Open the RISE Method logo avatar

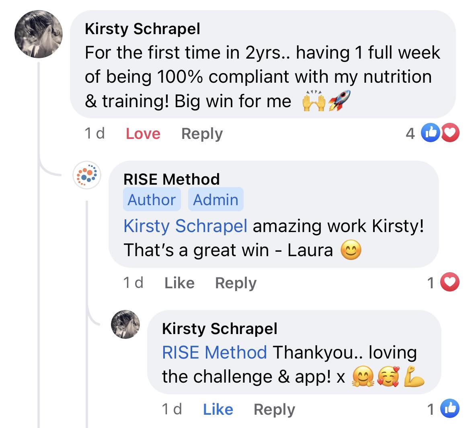click(x=87, y=175)
